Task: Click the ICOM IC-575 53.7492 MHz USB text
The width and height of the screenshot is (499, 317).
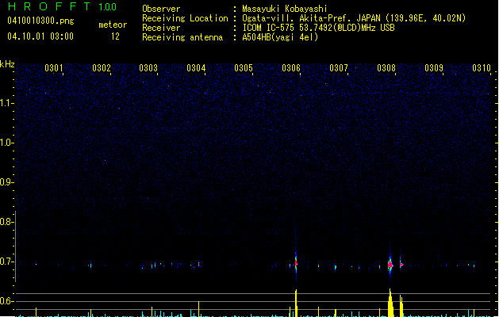Action: pos(319,28)
